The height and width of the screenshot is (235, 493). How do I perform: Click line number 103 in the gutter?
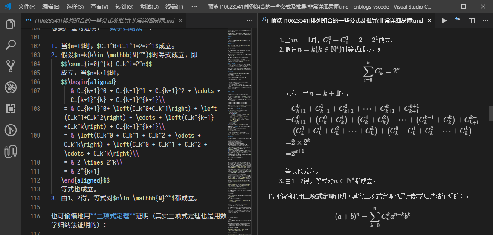pos(35,55)
